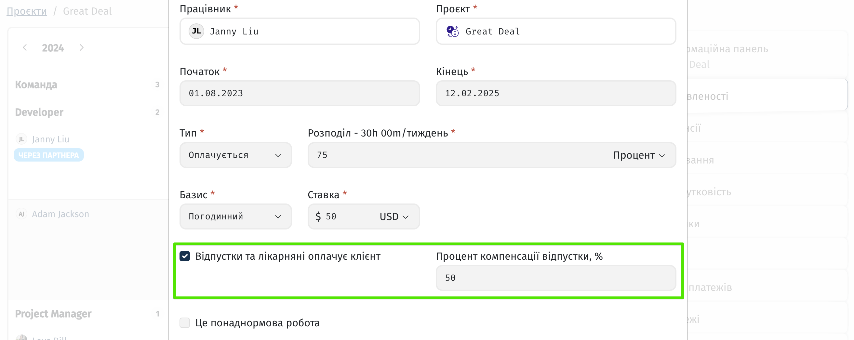Select Adam Jackson in the team list

pos(60,214)
